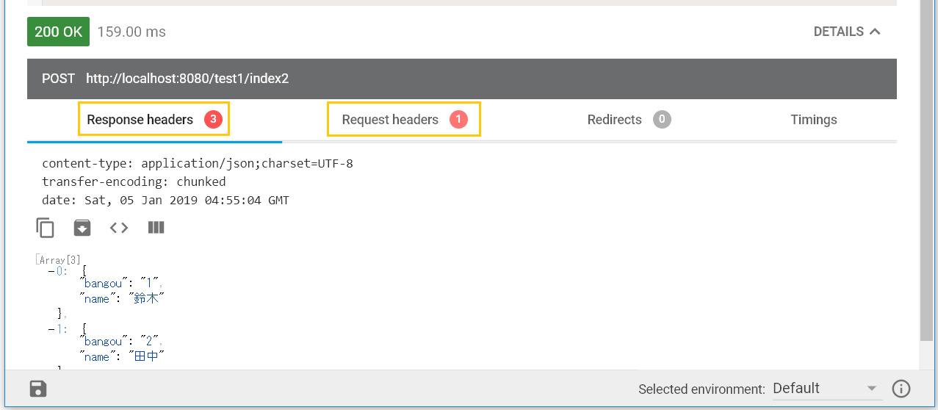This screenshot has height=410, width=938.
Task: Click the localhost request URL text
Action: pos(187,79)
